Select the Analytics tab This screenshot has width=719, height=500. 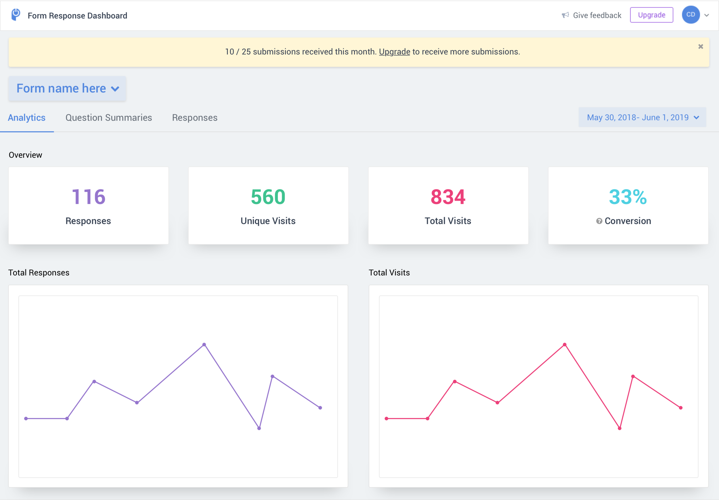click(x=27, y=118)
